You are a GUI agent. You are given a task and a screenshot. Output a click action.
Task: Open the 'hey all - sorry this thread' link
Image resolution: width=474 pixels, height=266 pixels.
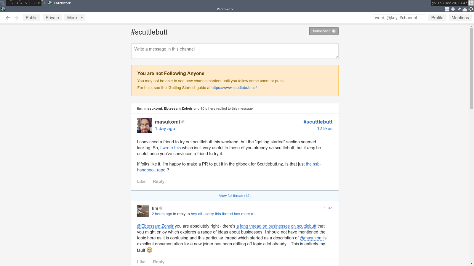point(223,214)
